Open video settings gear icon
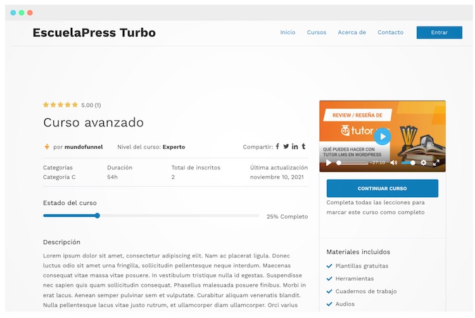 click(424, 162)
